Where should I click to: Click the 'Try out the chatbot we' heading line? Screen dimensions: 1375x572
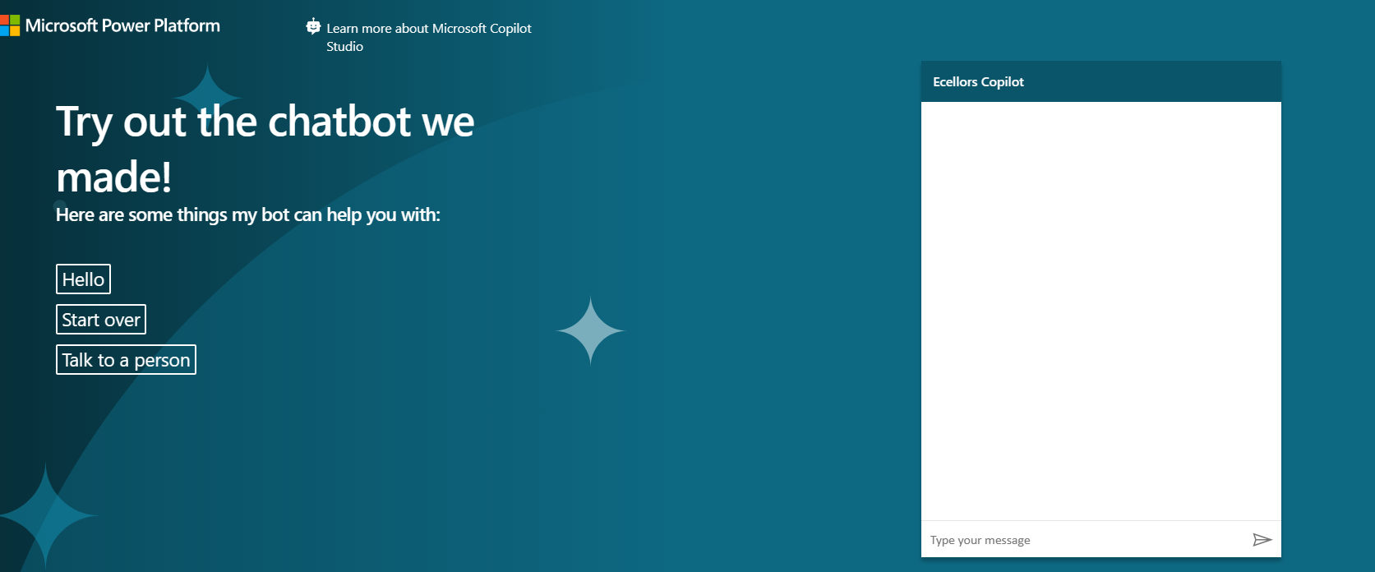265,122
